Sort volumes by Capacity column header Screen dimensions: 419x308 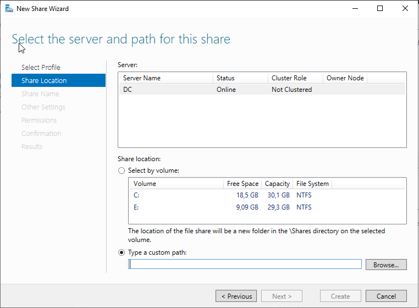point(277,184)
